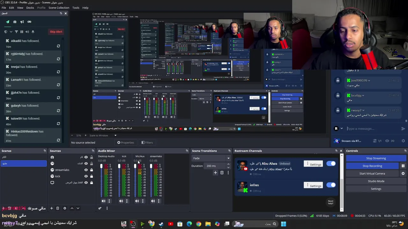
Task: Pause the alert queue
Action: pos(22,32)
